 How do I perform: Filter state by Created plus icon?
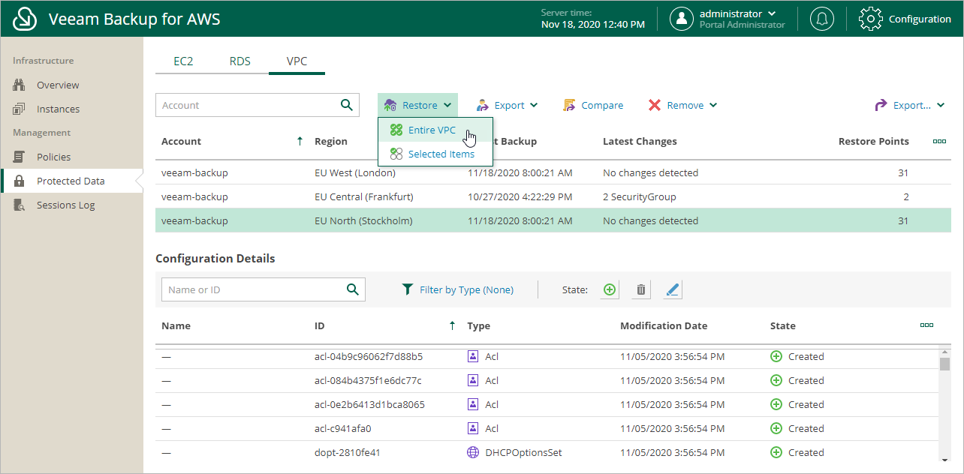coord(610,289)
